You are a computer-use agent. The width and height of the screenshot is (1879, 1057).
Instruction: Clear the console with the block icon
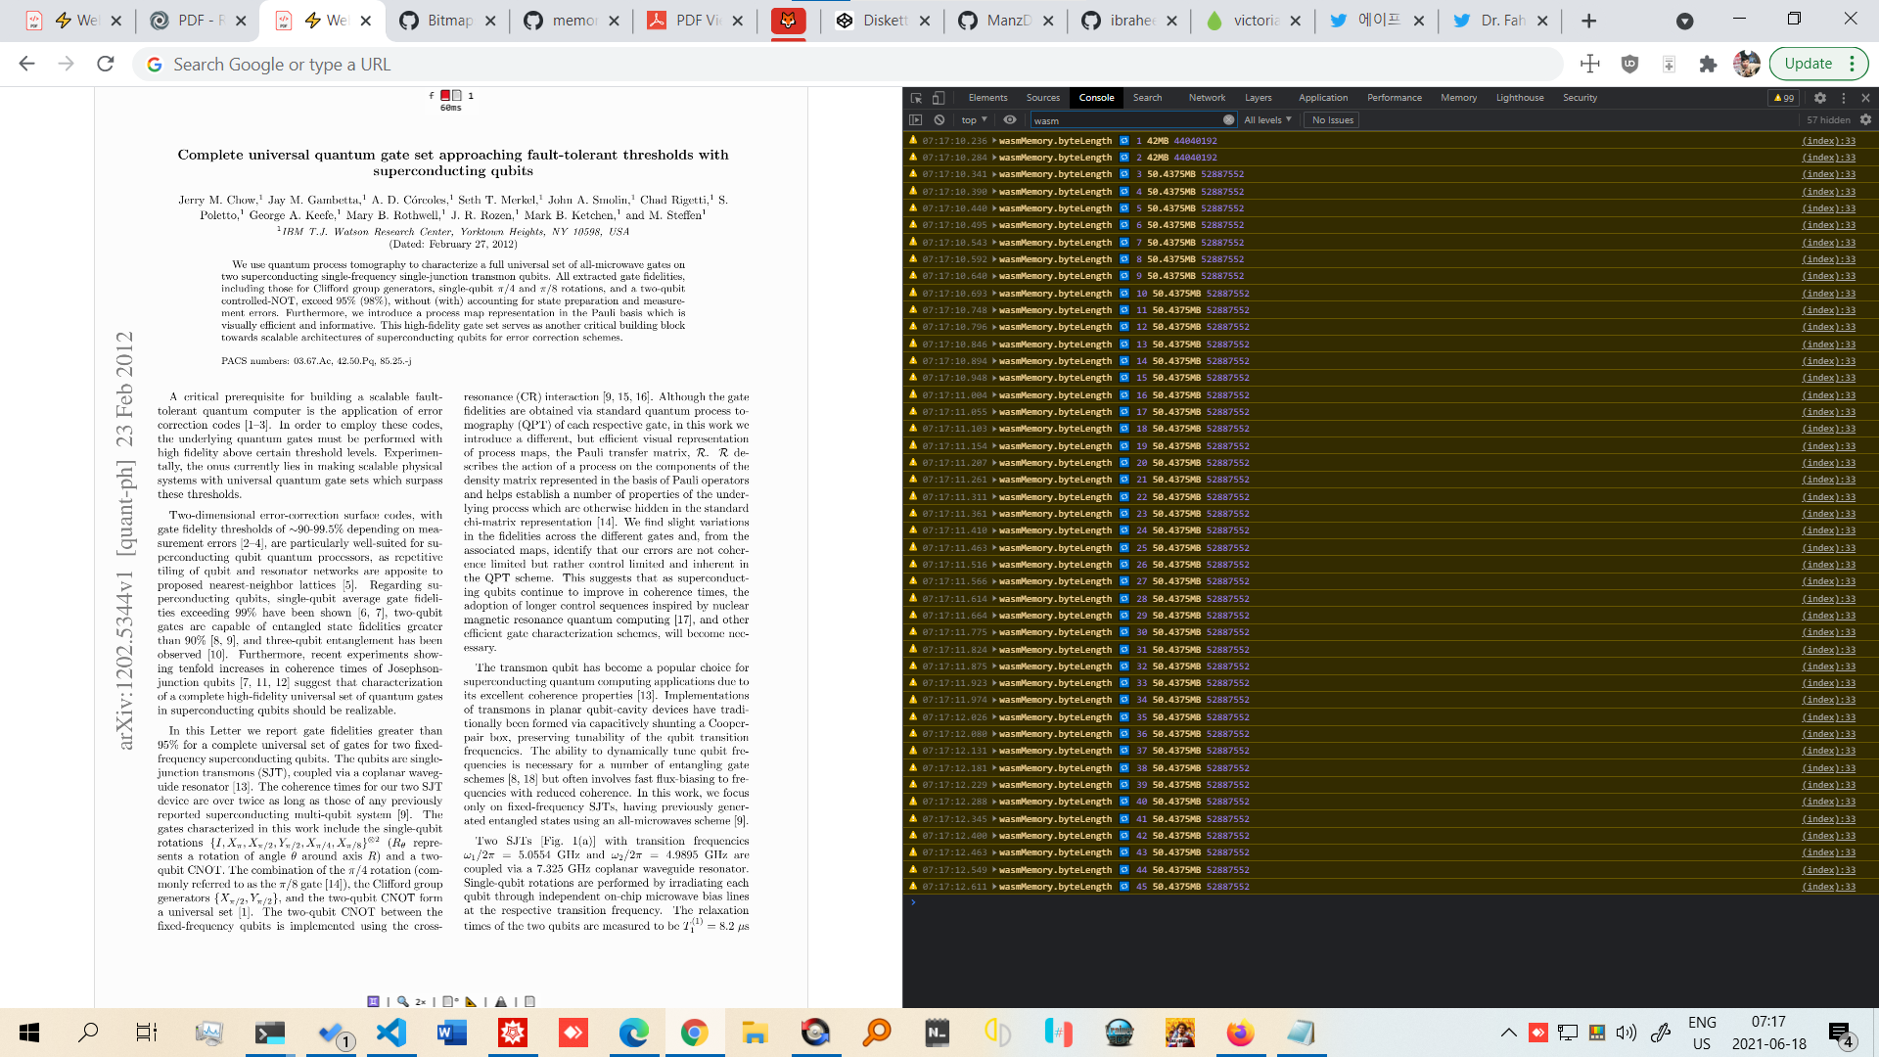939,120
